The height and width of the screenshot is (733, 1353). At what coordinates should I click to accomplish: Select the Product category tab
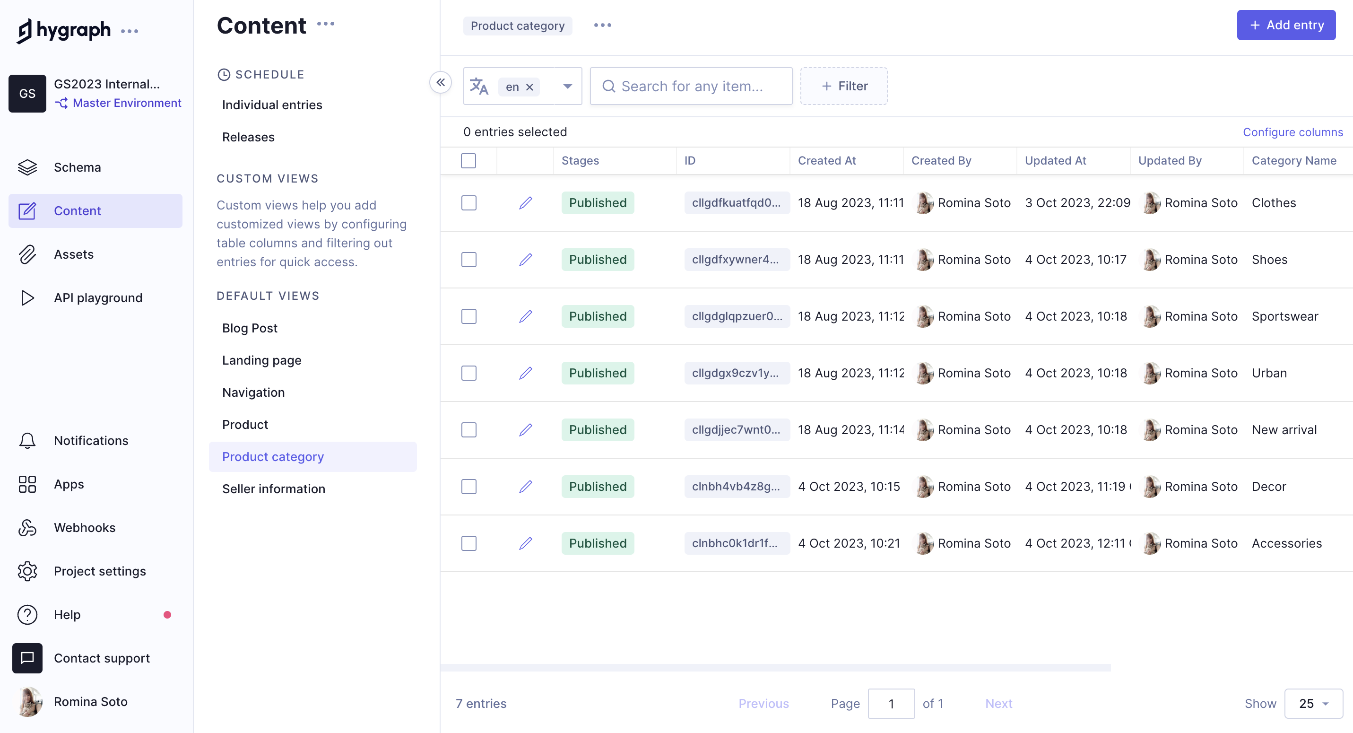[x=518, y=25]
